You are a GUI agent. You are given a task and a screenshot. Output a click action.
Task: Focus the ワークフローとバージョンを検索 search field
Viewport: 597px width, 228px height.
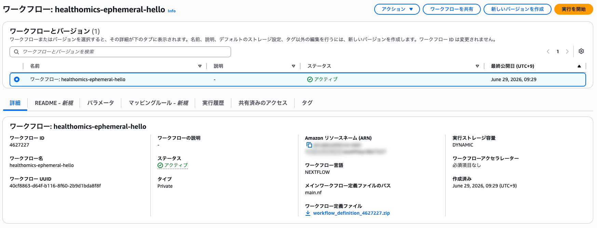tap(120, 52)
